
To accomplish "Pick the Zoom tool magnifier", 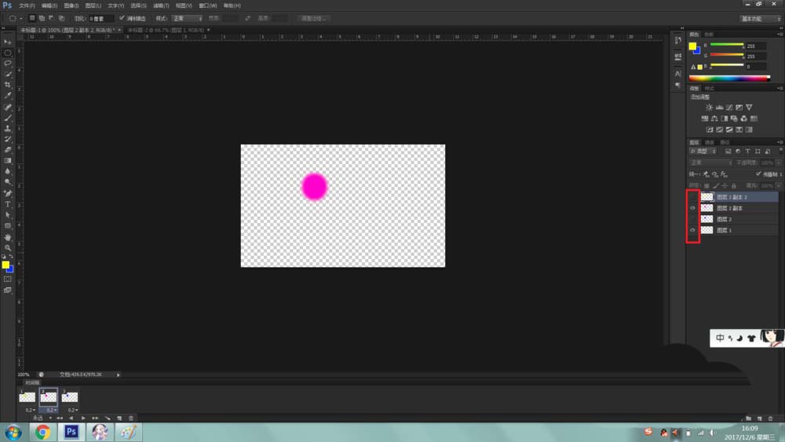I will click(x=8, y=248).
